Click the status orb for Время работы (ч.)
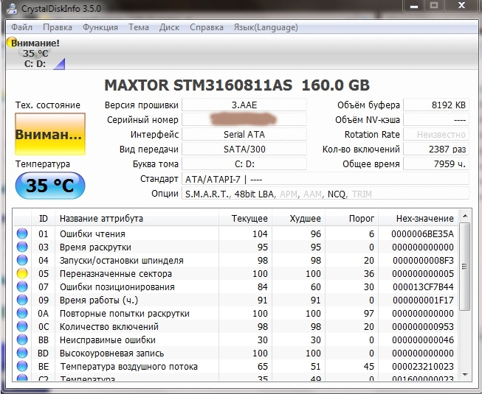Screen dimensions: 482x394 [22, 300]
